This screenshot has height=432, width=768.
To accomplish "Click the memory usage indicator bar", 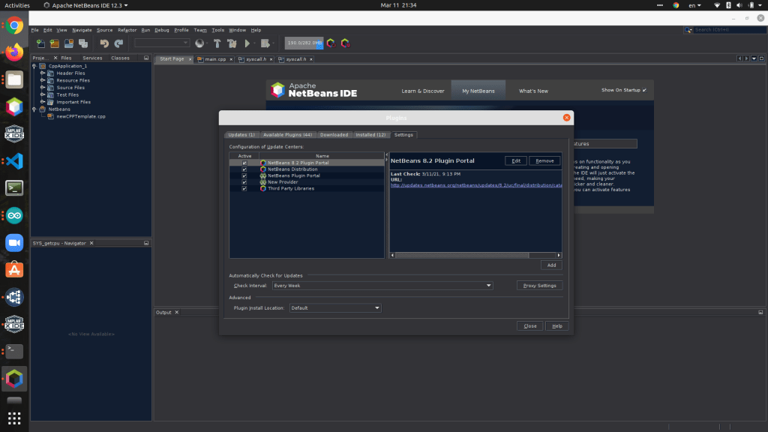I will 304,43.
